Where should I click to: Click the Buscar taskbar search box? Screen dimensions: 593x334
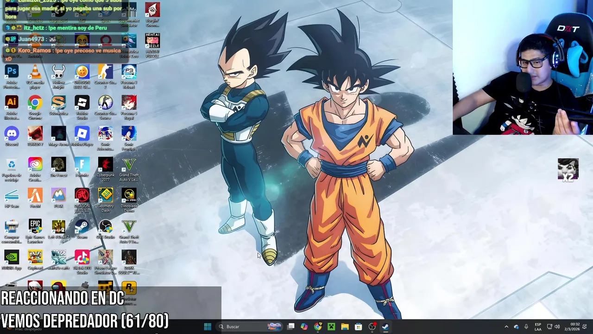point(250,327)
